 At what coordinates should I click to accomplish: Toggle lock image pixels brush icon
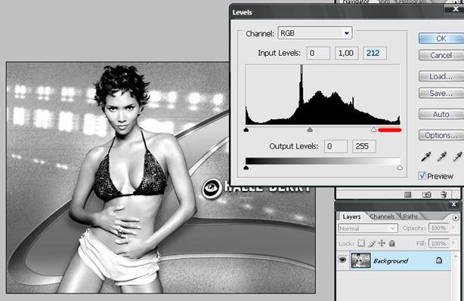point(372,243)
